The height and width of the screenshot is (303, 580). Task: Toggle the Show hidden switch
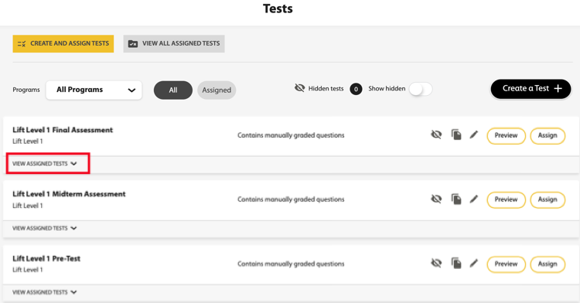421,89
